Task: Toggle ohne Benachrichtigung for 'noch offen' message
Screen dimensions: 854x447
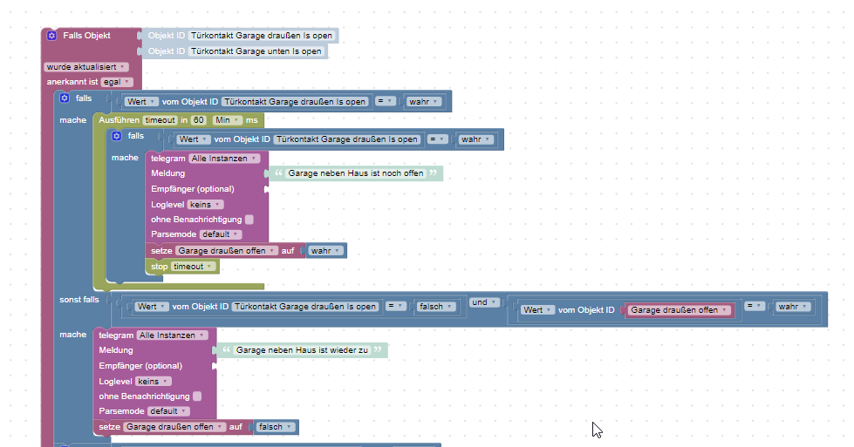Action: tap(249, 220)
